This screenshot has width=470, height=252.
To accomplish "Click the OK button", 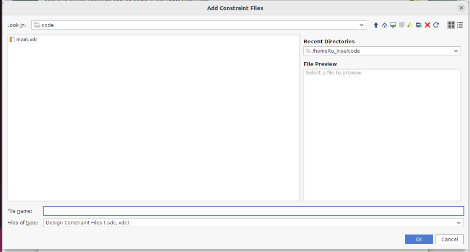I will pos(419,239).
